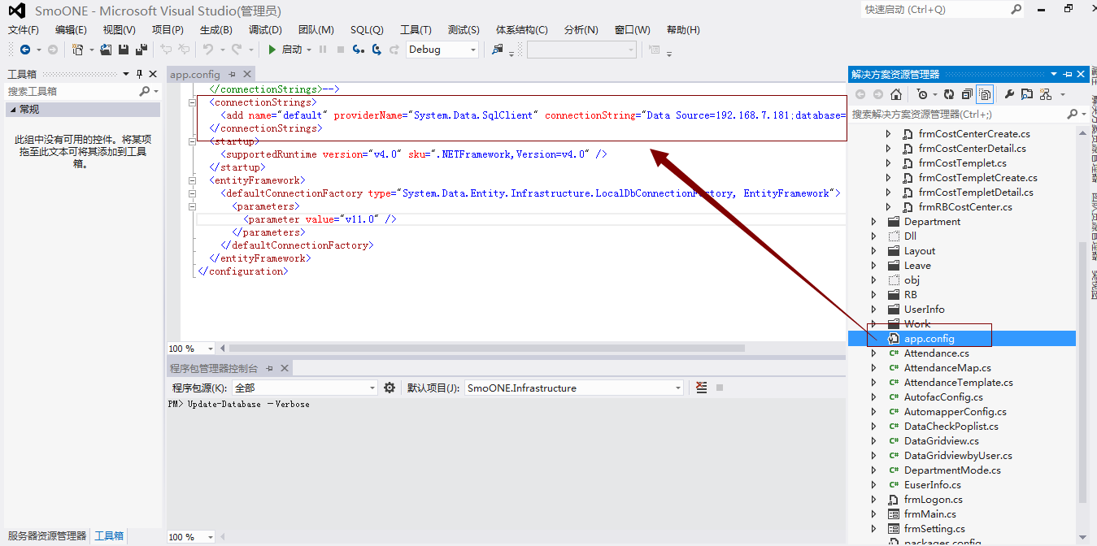
Task: Select the RB folder in Solution Explorer
Action: [910, 295]
